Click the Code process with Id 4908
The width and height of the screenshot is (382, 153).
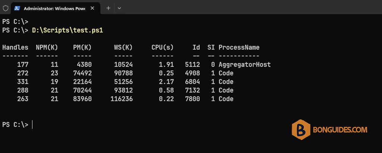pos(226,73)
